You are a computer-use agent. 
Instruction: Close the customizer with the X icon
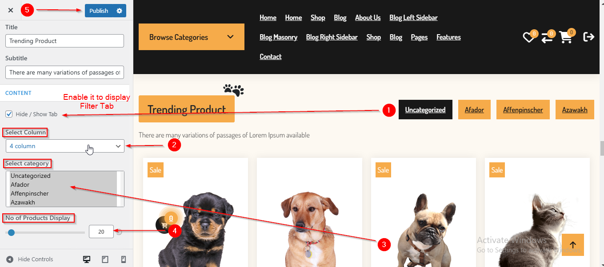tap(11, 10)
